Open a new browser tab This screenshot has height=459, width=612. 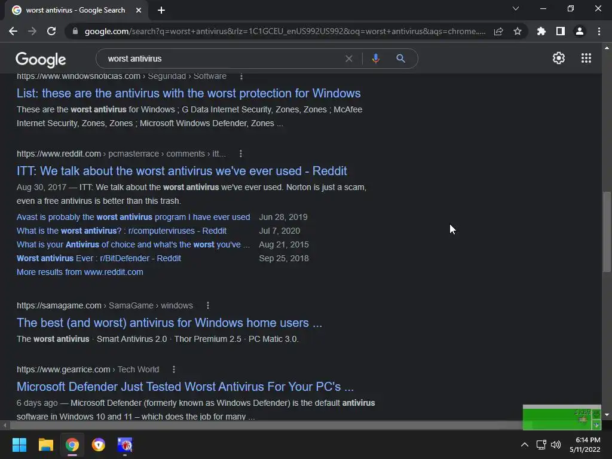click(161, 10)
